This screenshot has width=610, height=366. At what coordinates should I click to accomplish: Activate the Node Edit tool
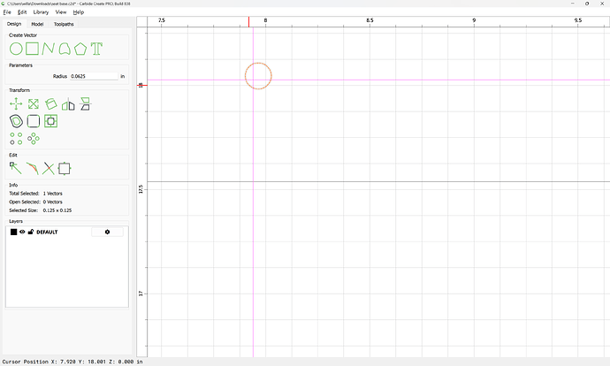(x=16, y=169)
